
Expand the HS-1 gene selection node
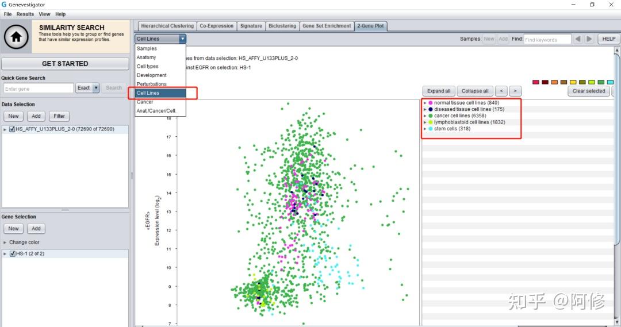pos(5,253)
